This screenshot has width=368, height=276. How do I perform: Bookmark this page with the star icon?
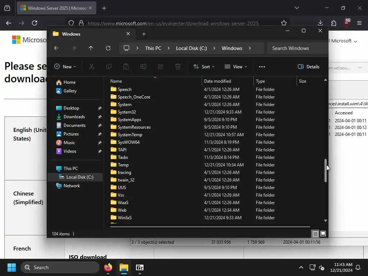click(284, 23)
